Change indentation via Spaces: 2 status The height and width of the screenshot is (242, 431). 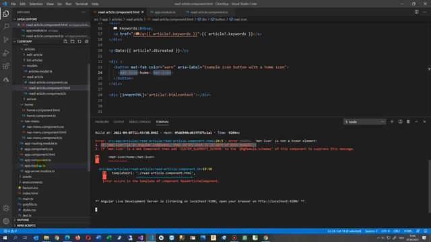(x=371, y=231)
